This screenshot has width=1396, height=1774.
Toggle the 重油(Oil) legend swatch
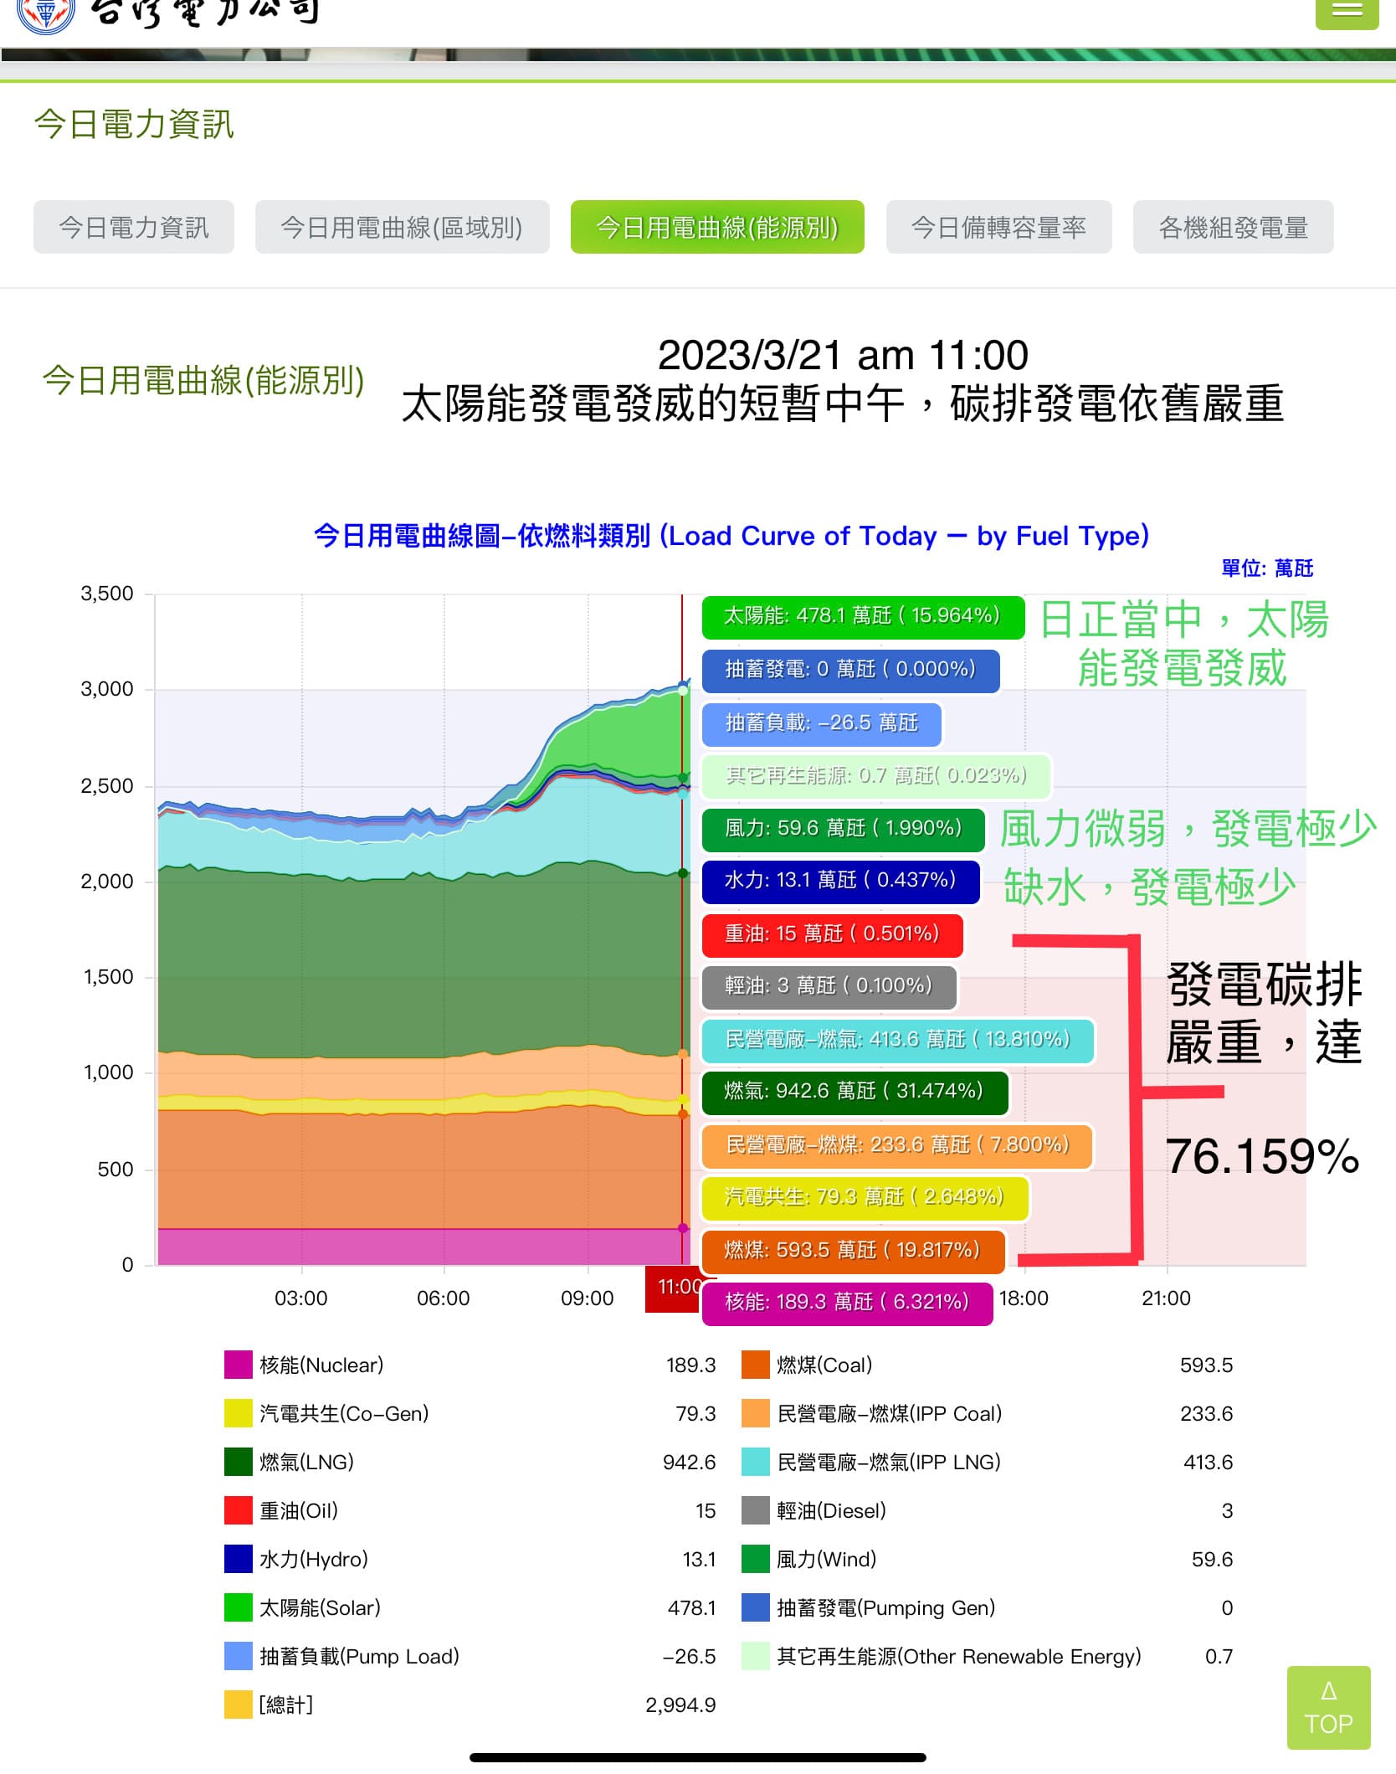(239, 1510)
